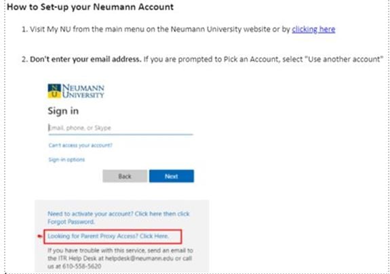
Task: Click the 'Forgot Password' text line
Action: pyautogui.click(x=71, y=222)
